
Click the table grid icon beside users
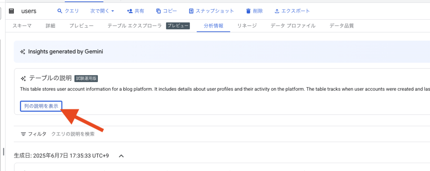11,11
